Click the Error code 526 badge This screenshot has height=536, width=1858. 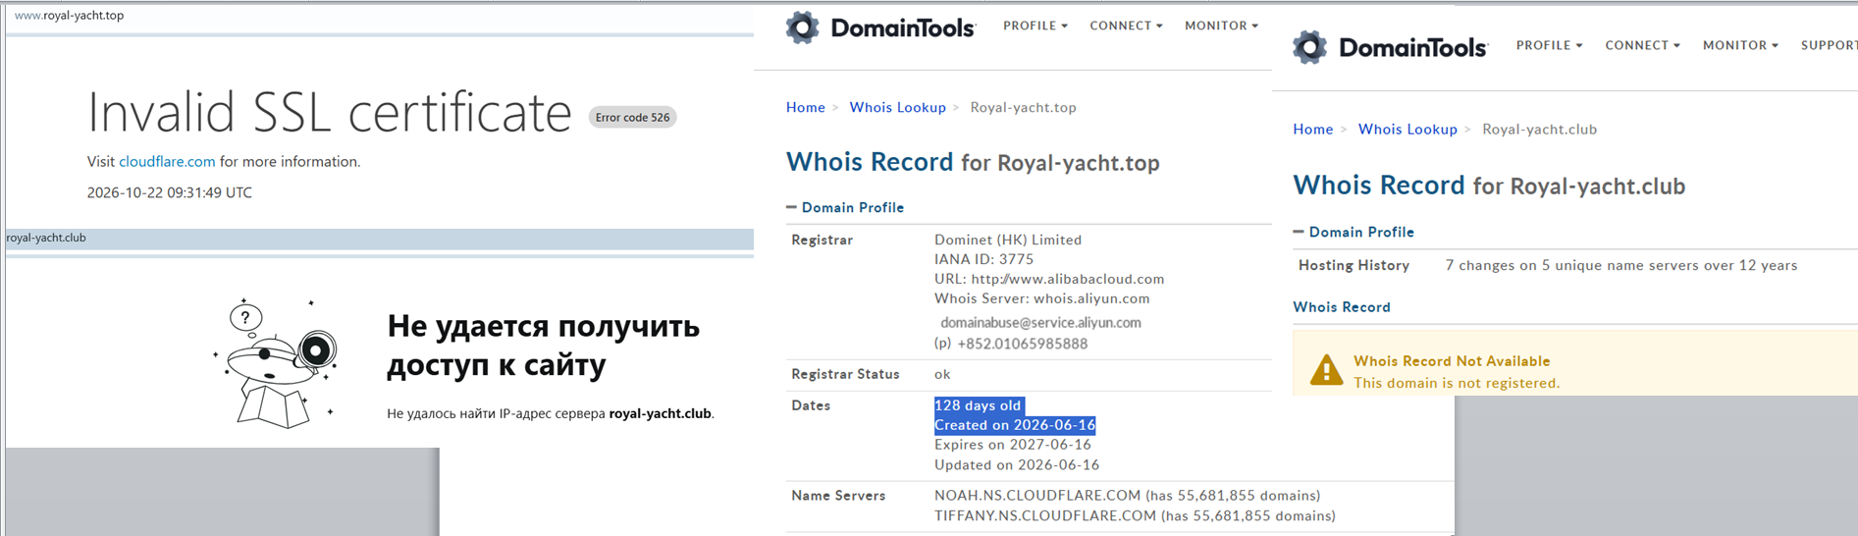coord(632,117)
